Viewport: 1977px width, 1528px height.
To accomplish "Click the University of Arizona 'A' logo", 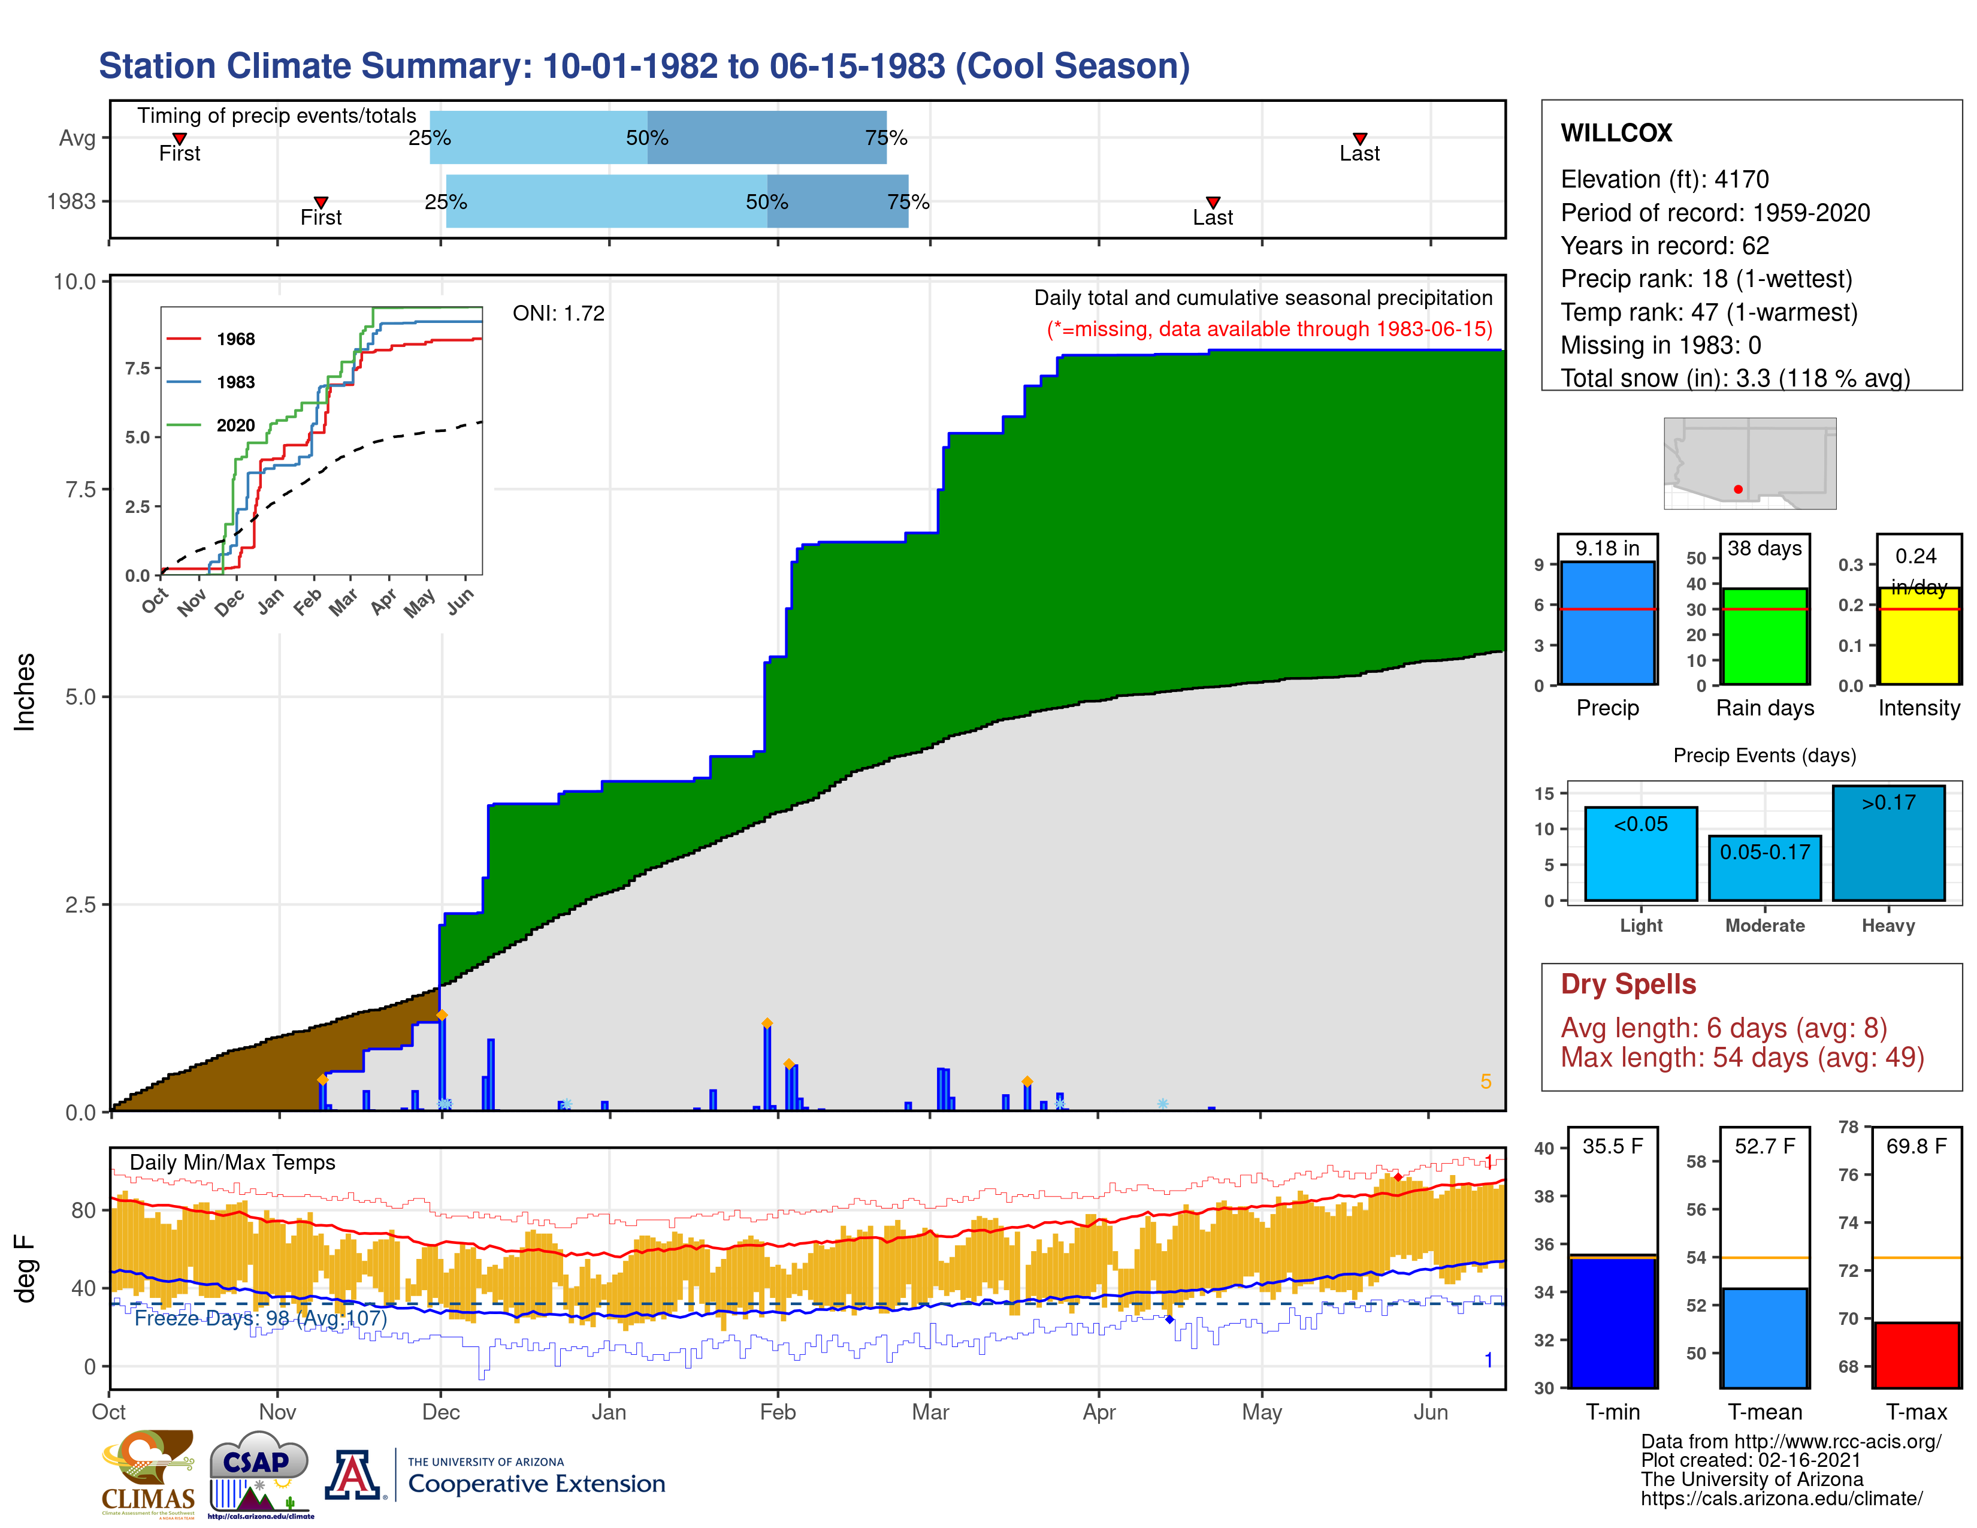I will [353, 1475].
